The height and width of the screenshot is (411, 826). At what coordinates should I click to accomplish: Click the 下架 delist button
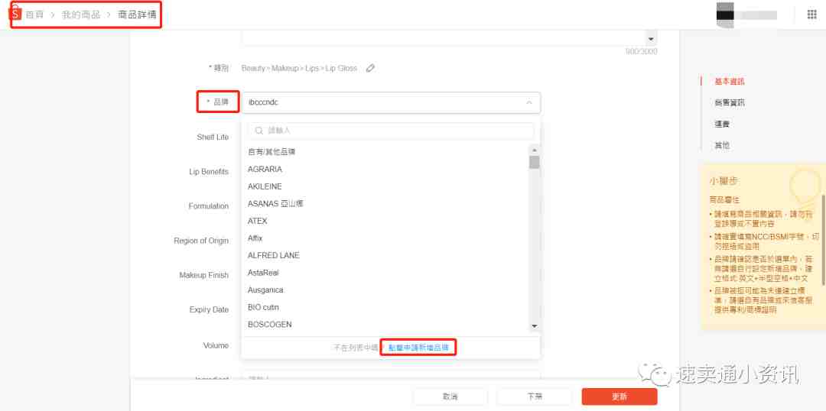[x=535, y=396]
